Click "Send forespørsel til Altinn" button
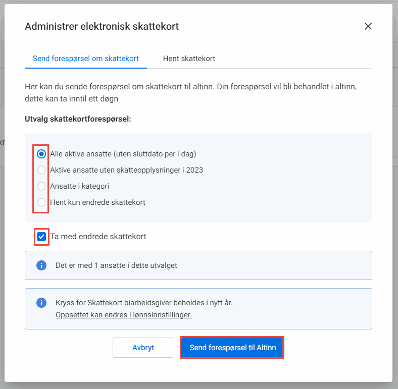The image size is (398, 389). tap(232, 348)
